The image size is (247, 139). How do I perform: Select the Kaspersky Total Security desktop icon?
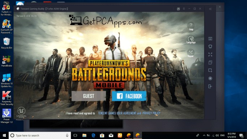(7, 98)
